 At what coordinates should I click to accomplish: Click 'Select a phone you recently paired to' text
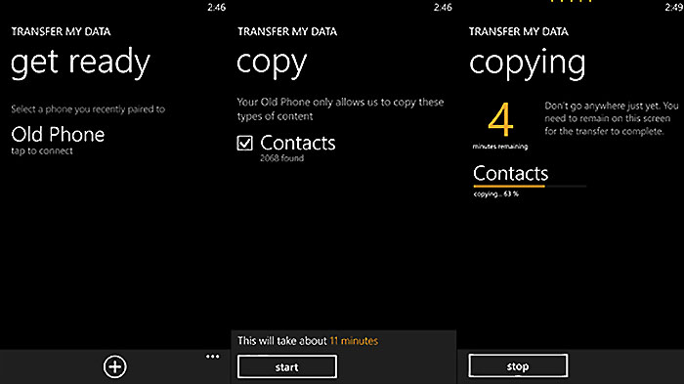88,109
